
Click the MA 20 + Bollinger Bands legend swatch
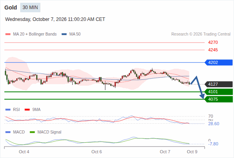coord(8,34)
